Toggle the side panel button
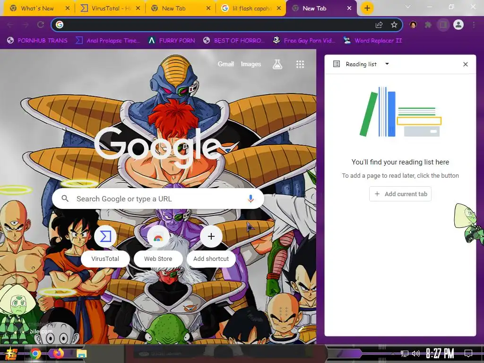This screenshot has height=363, width=484. pyautogui.click(x=443, y=25)
